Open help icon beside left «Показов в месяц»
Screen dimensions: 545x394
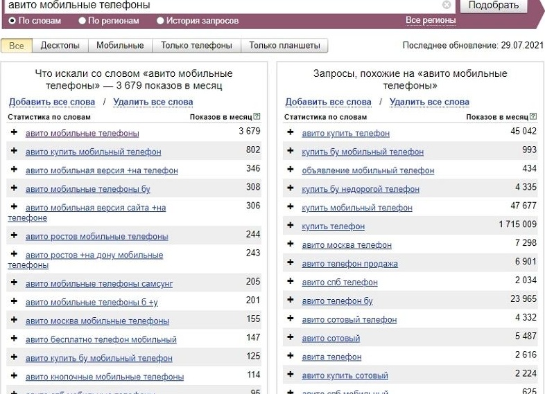[257, 116]
